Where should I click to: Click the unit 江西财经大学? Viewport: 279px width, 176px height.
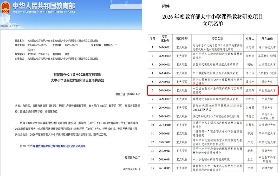(267, 125)
